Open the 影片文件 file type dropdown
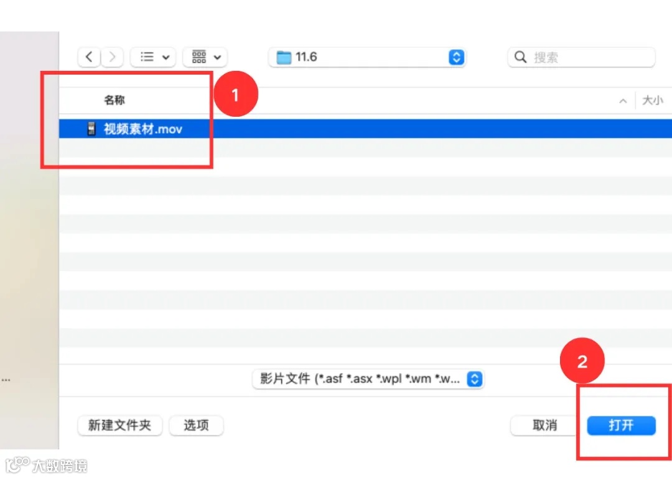This screenshot has height=478, width=672. [x=474, y=379]
